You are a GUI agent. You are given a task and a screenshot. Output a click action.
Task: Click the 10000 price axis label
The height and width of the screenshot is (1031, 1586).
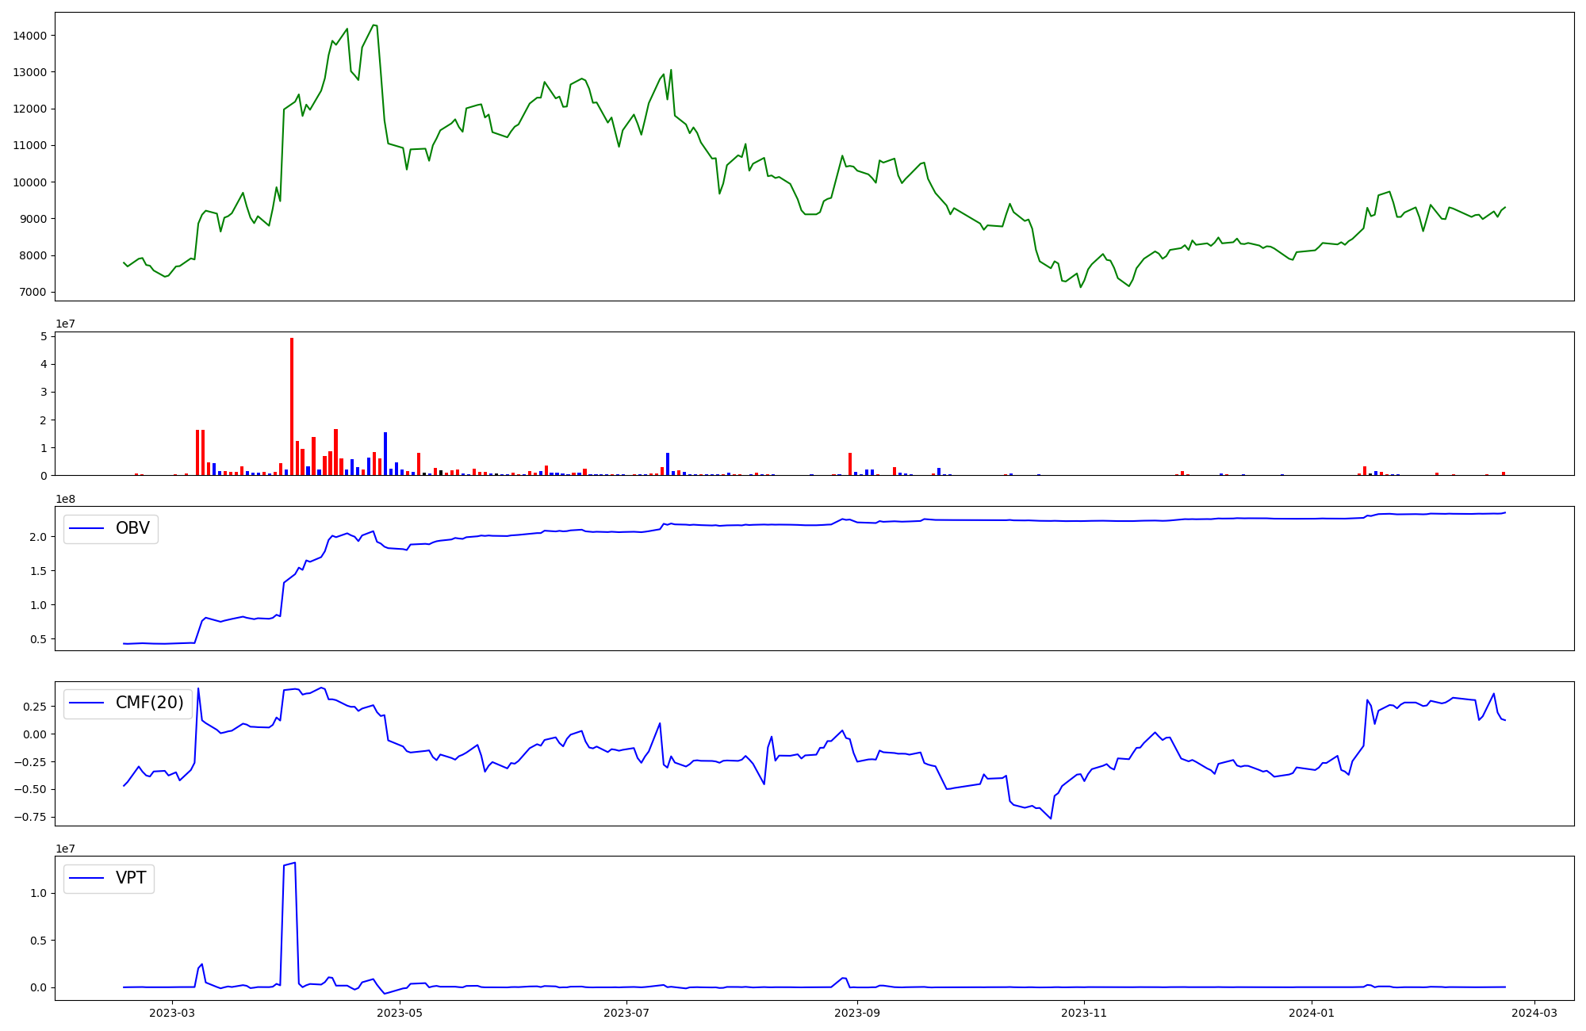coord(29,182)
